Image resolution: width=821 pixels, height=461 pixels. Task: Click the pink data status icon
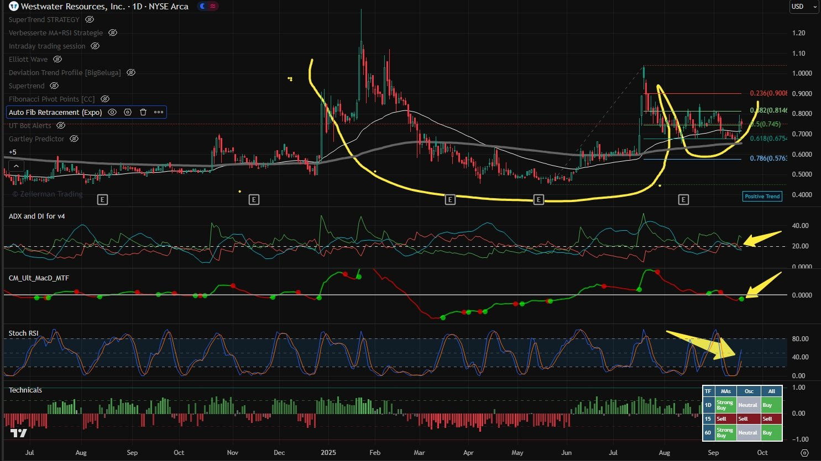tap(213, 7)
